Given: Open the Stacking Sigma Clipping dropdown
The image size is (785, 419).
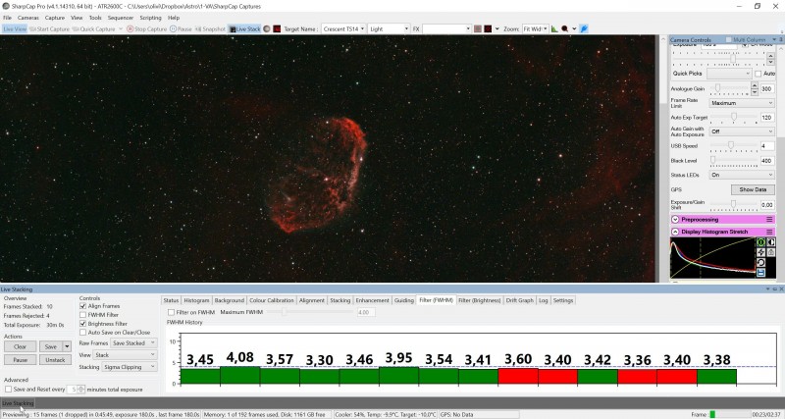Looking at the screenshot, I should click(130, 367).
